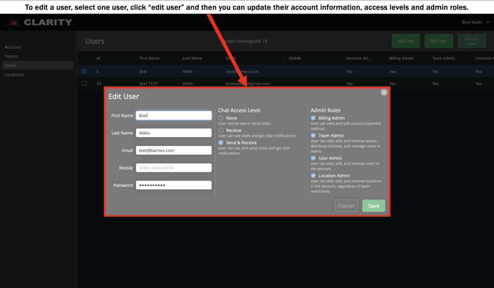Click inside the Mobile input field
Screen dimensions: 494x288
pyautogui.click(x=174, y=167)
